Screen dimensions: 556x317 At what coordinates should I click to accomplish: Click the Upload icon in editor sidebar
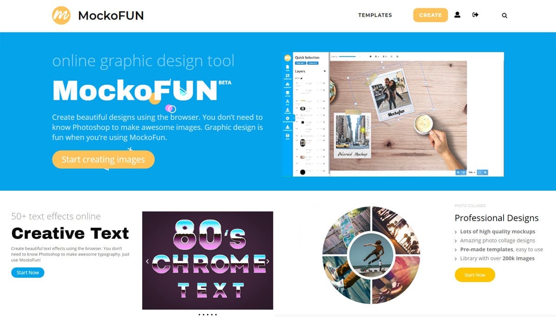[x=287, y=111]
